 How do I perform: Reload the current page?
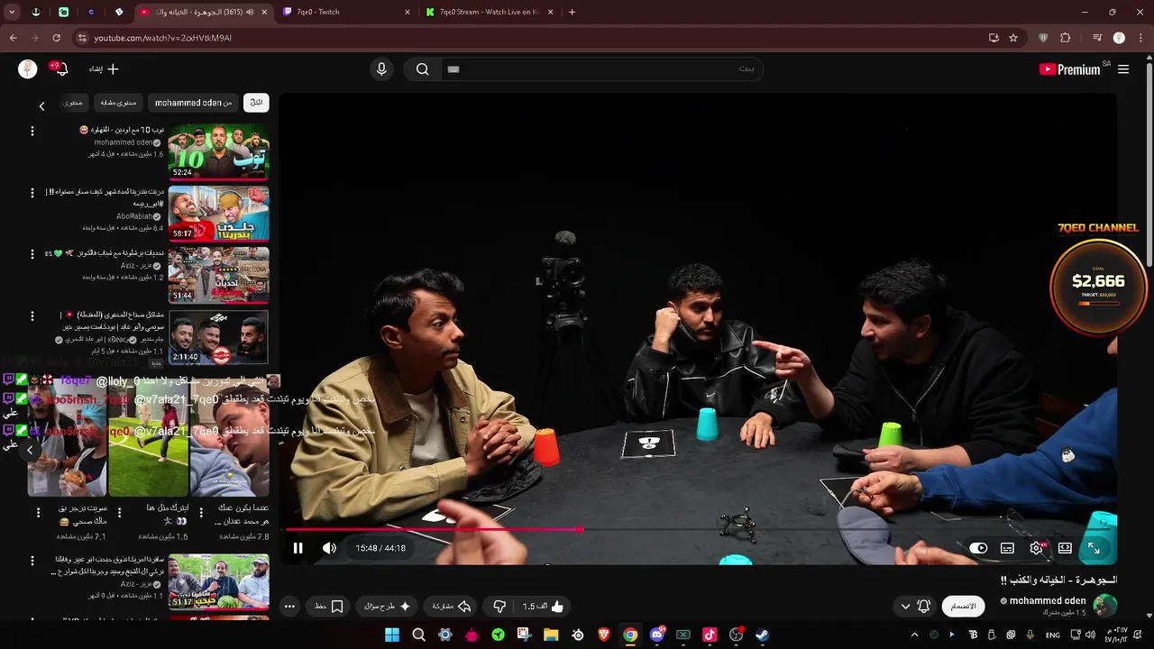[x=56, y=38]
